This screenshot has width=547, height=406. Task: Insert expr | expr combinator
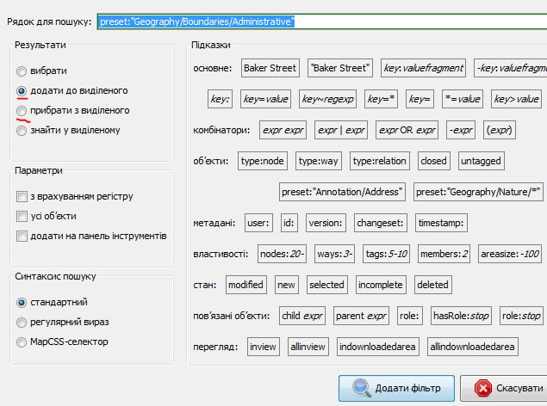[x=341, y=130]
